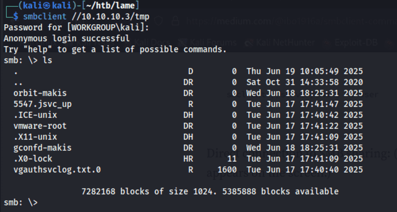Open the Kali Docs bookmark

tap(152, 42)
